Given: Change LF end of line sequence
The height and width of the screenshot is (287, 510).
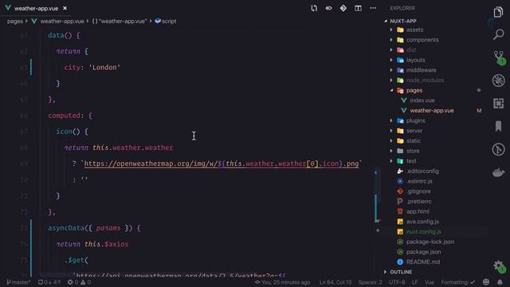Looking at the screenshot, I should (414, 282).
